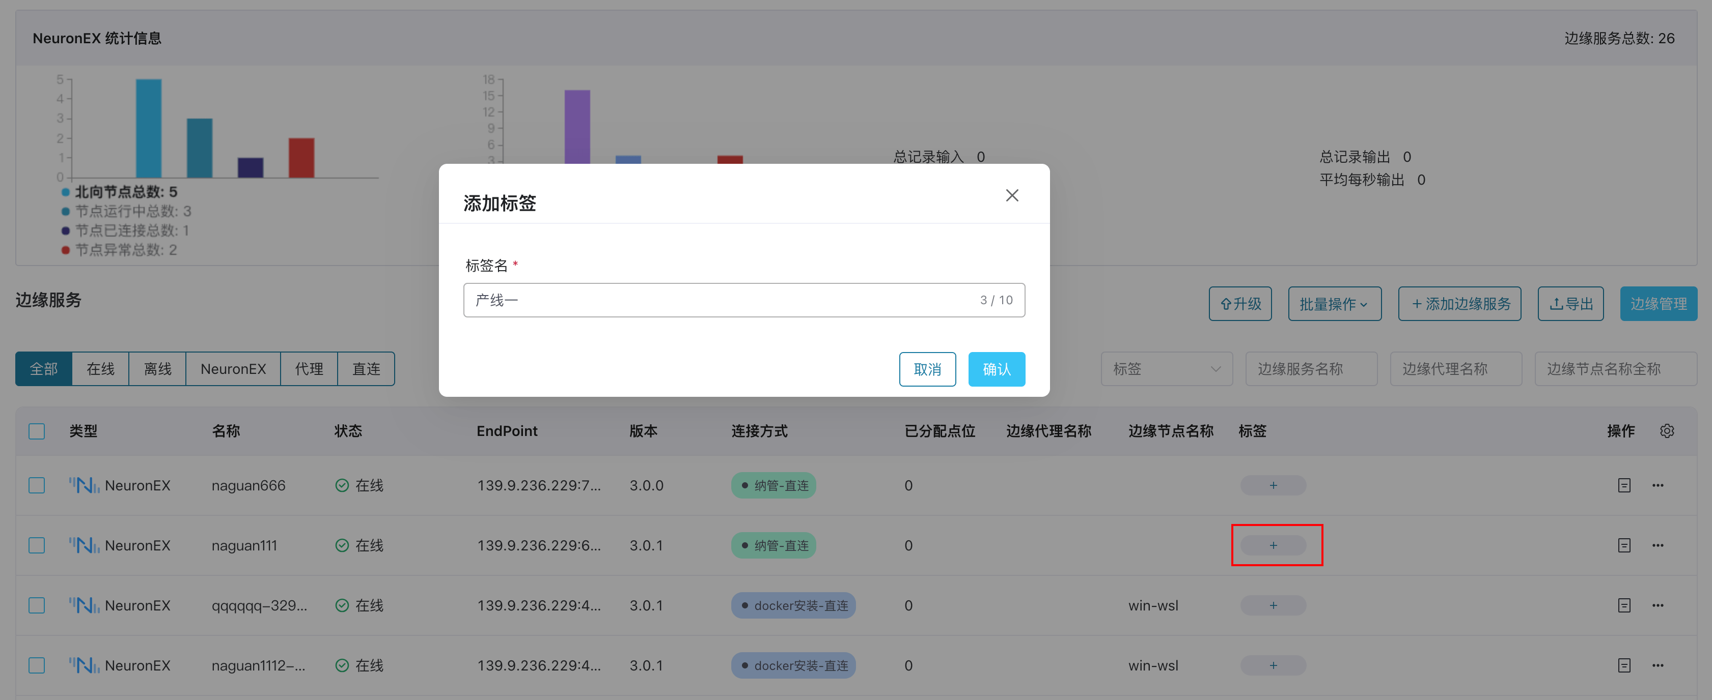This screenshot has width=1712, height=700.
Task: Open more options ellipsis for naguan111 row
Action: (x=1658, y=545)
